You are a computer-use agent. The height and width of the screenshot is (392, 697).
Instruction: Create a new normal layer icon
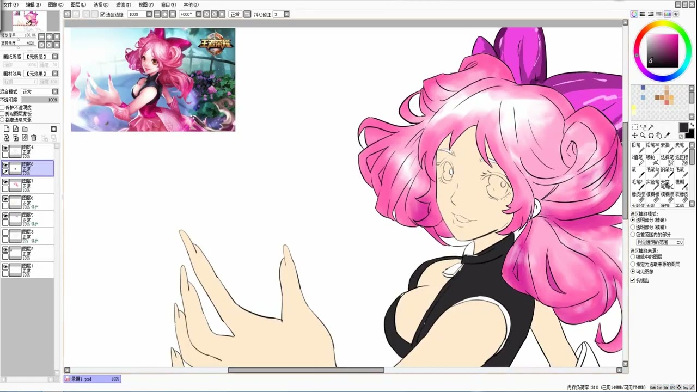[x=7, y=129]
